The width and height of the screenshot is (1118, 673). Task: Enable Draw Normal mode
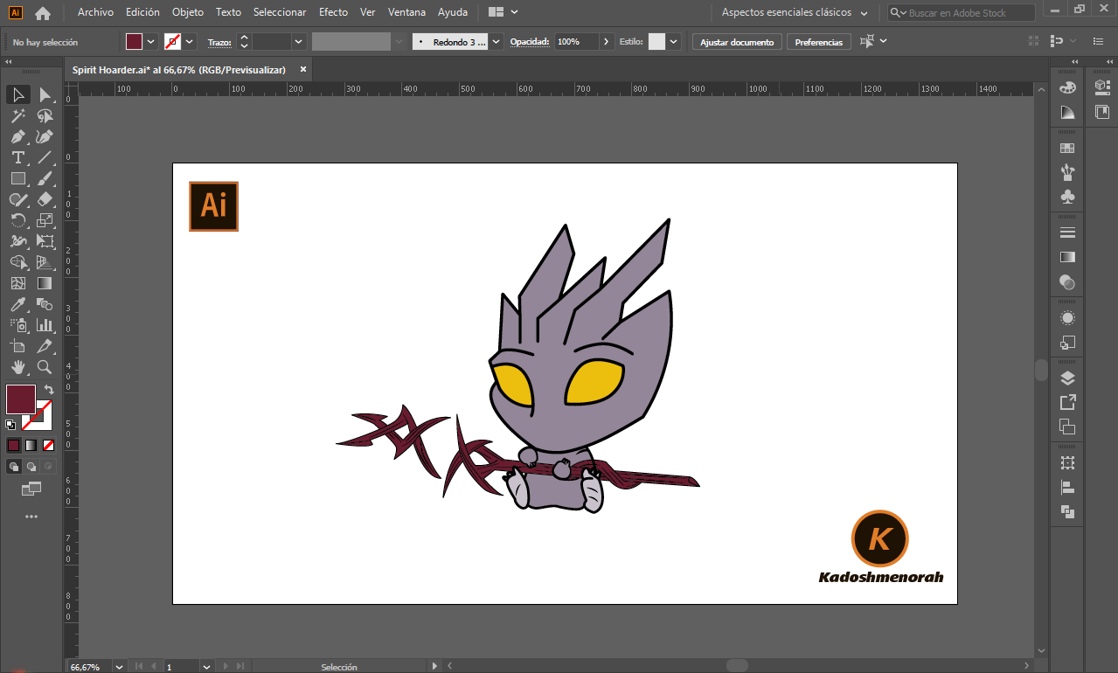tap(13, 467)
